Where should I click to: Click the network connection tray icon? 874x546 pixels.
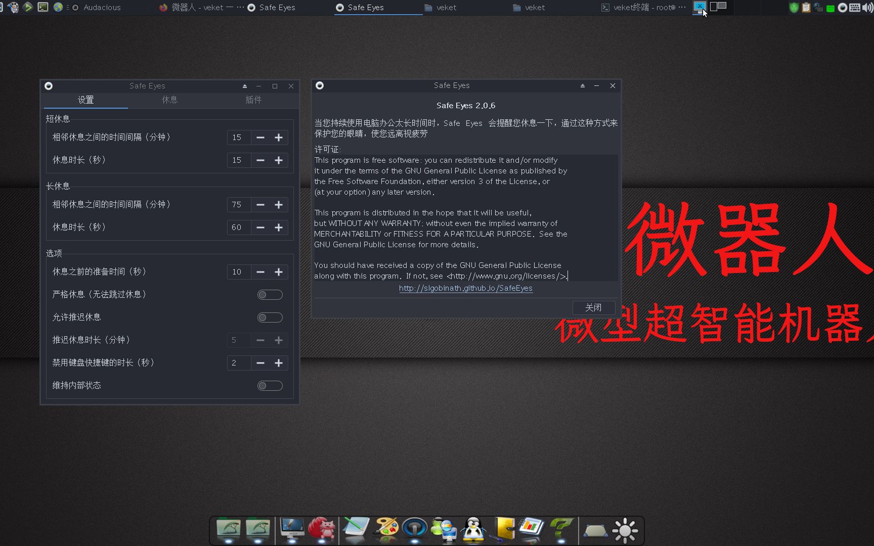tap(818, 8)
